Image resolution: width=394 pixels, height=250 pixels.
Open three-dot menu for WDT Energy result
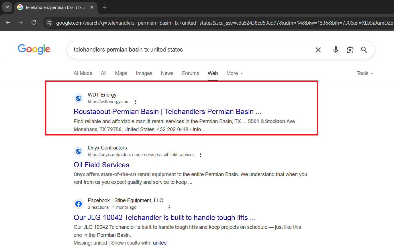click(136, 102)
